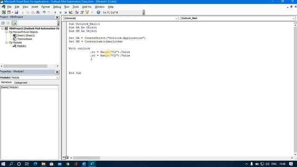
Task: Click the Break pause icon
Action: pos(60,13)
